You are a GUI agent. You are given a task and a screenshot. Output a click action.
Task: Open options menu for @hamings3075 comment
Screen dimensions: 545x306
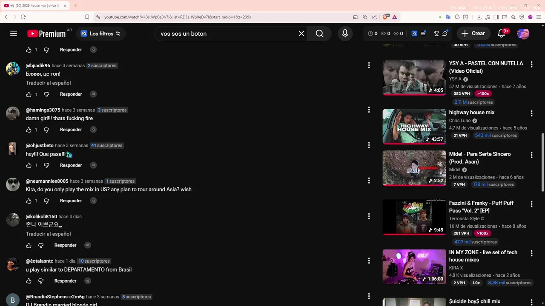(x=369, y=110)
